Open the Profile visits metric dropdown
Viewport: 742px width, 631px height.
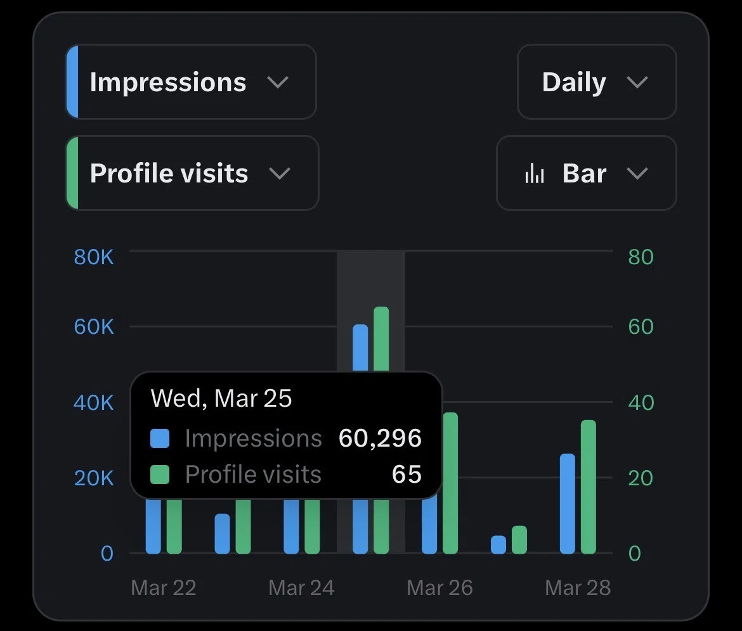[x=192, y=173]
